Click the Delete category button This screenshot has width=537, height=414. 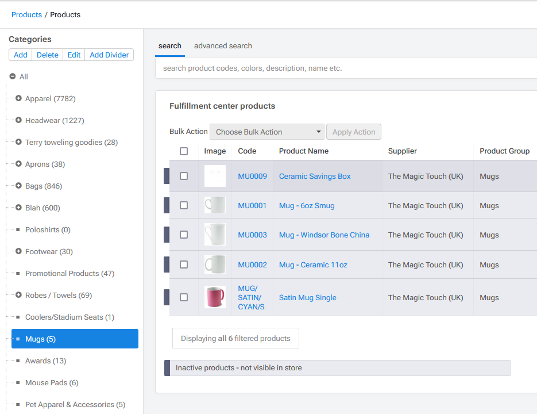tap(47, 55)
